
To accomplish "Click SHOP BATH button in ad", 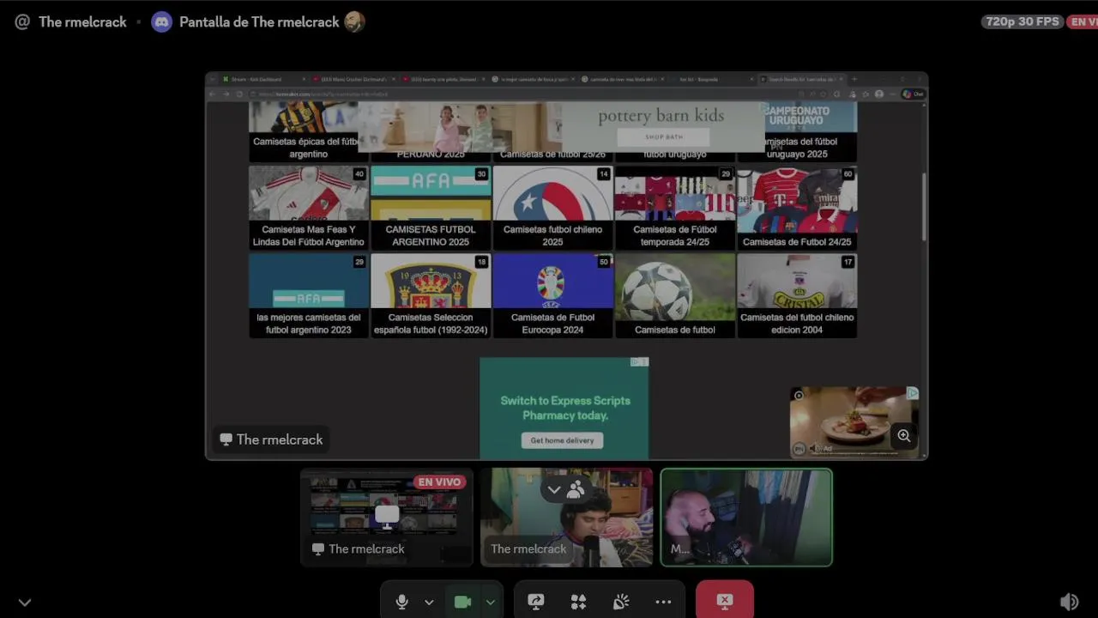I will (664, 137).
